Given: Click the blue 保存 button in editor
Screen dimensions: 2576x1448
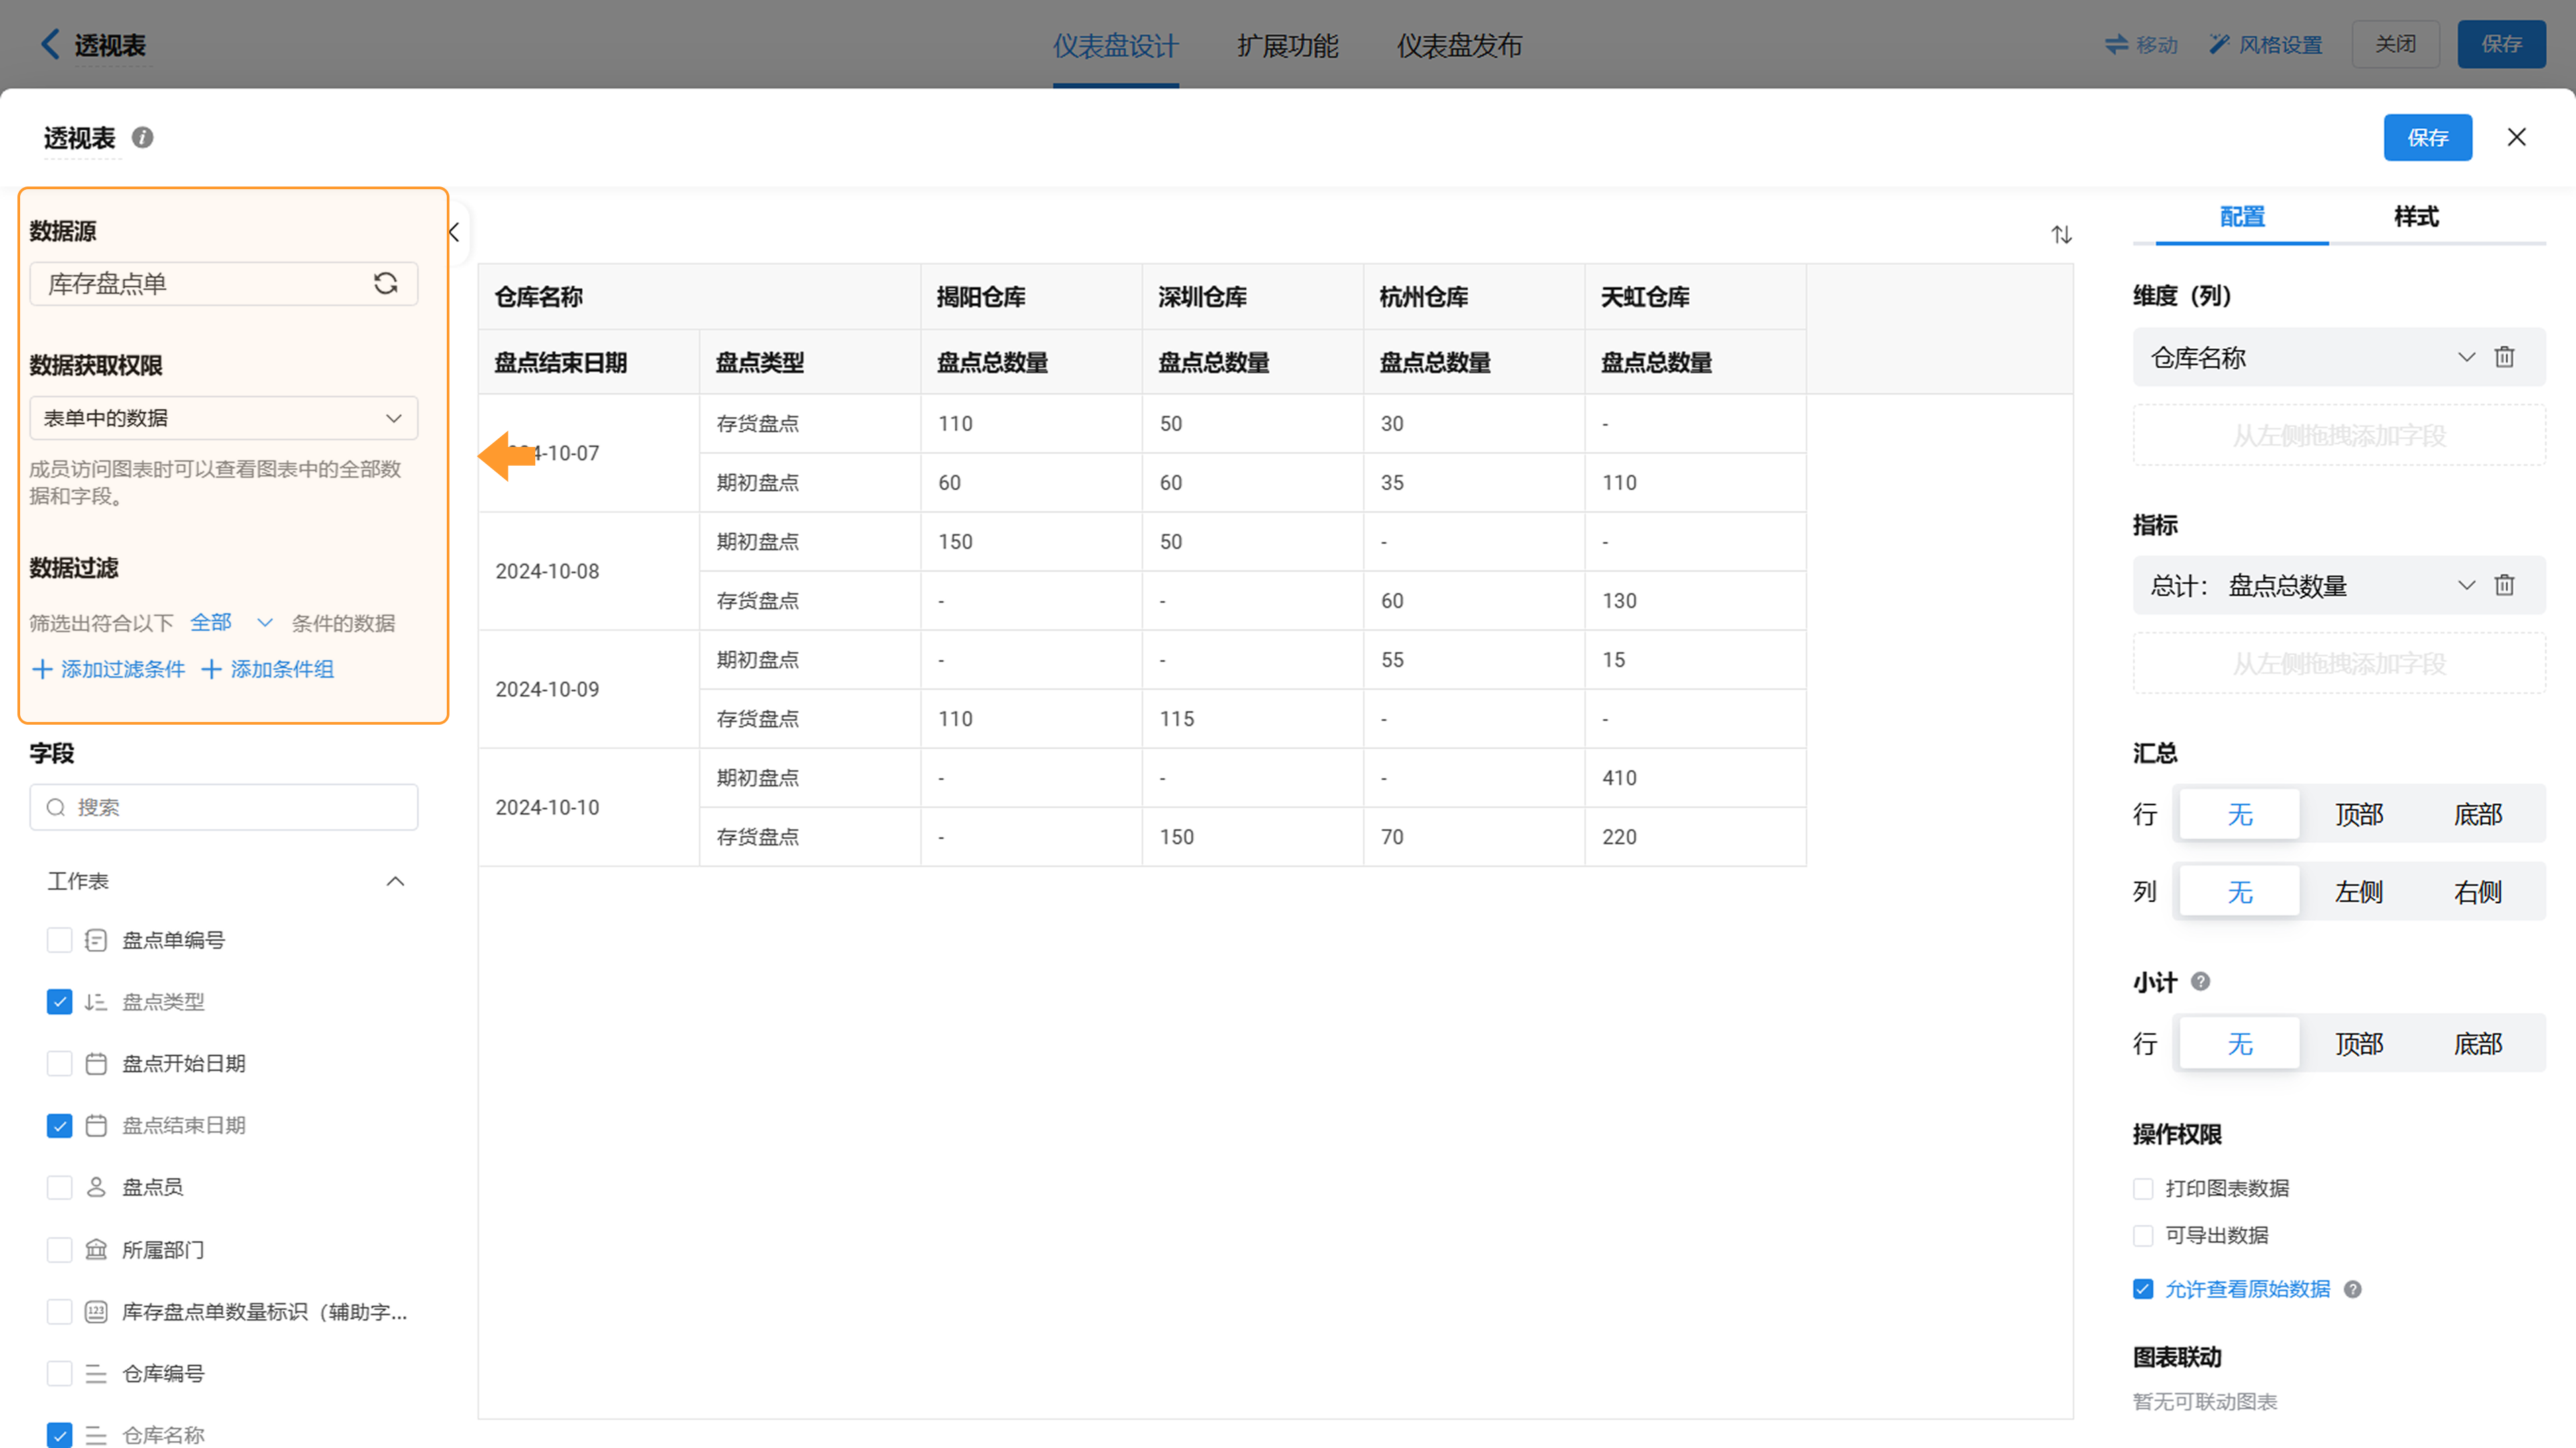Looking at the screenshot, I should coord(2427,137).
